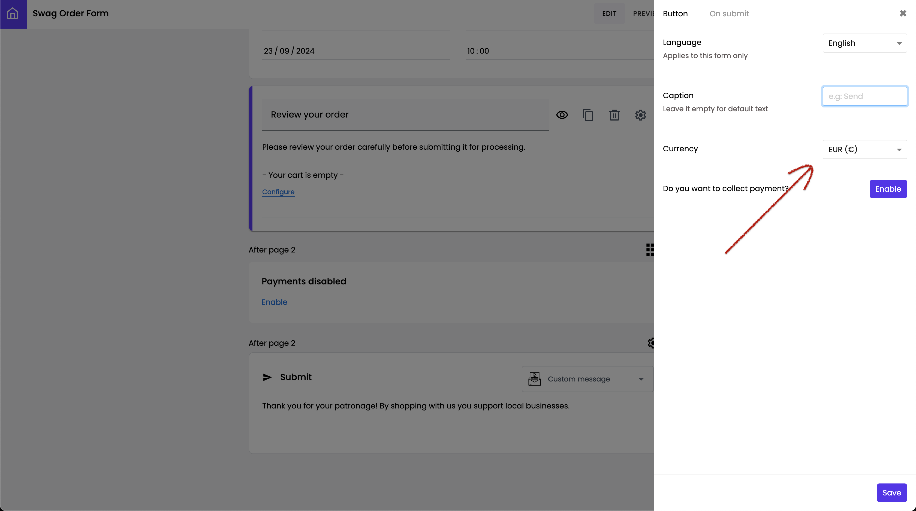This screenshot has height=511, width=916.
Task: Close the settings panel with X
Action: point(902,14)
